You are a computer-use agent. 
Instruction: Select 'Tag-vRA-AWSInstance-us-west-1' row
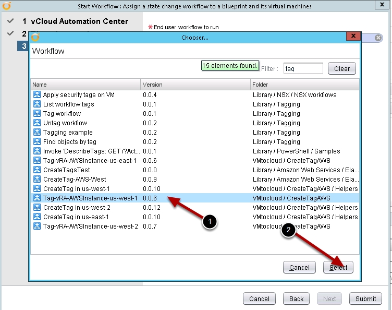pyautogui.click(x=195, y=198)
